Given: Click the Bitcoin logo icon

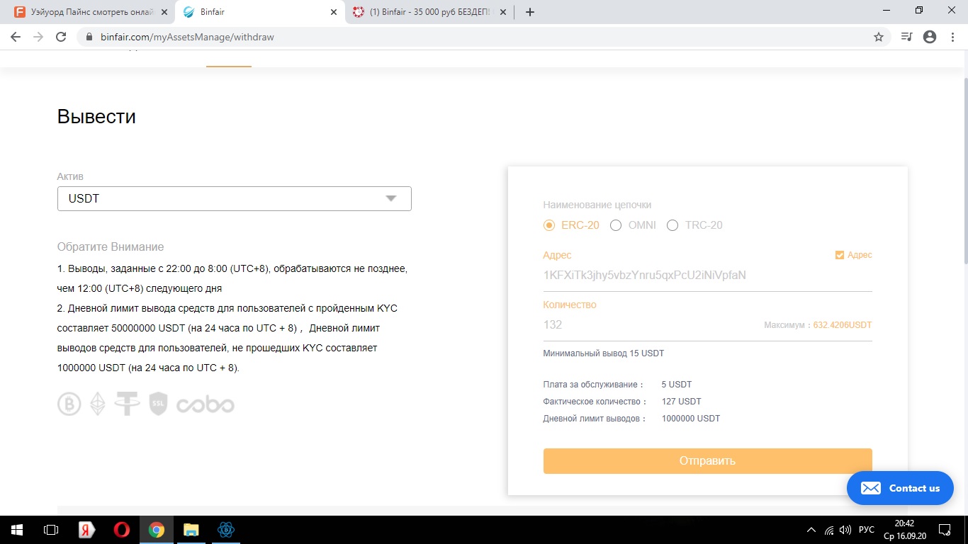Looking at the screenshot, I should point(69,404).
